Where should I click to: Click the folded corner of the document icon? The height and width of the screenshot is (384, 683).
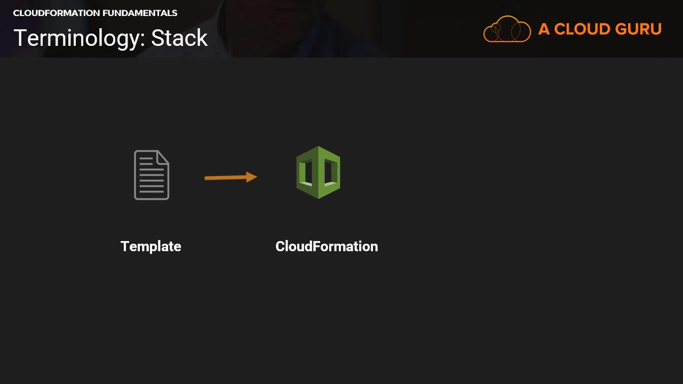click(163, 156)
